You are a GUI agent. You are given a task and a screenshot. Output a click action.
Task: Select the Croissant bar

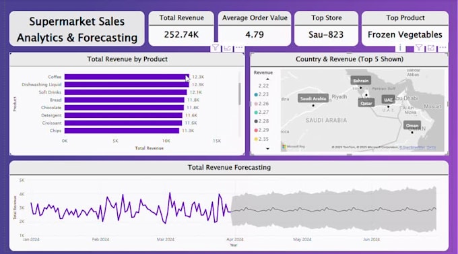pyautogui.click(x=123, y=123)
